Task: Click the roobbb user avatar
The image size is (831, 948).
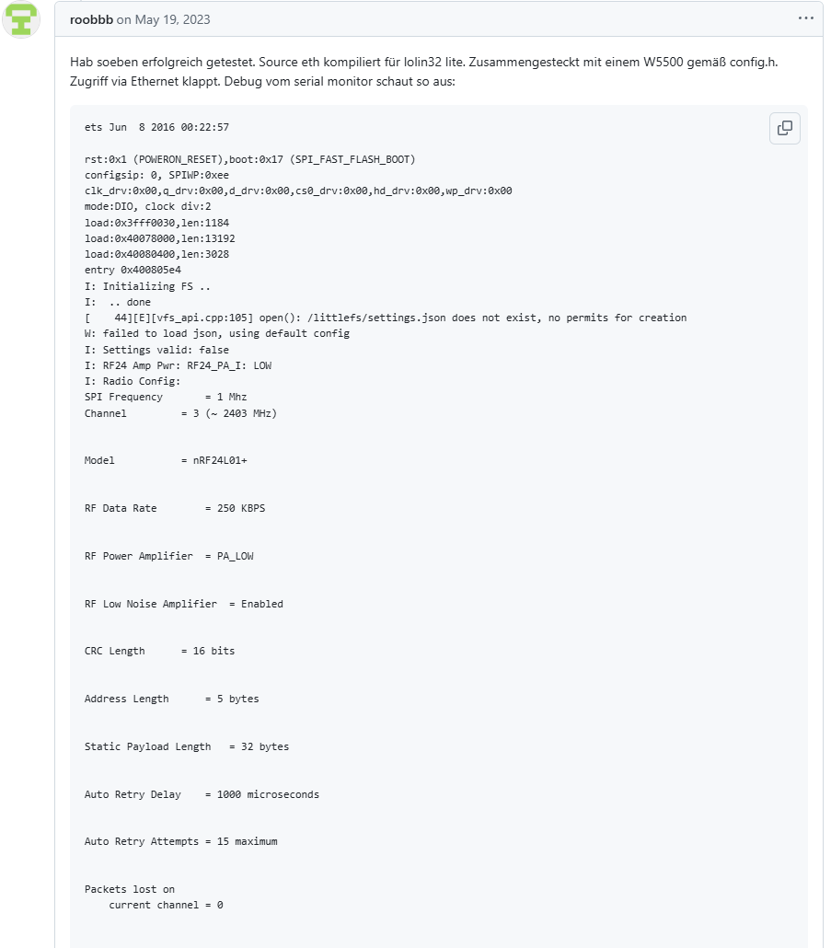Action: [20, 19]
